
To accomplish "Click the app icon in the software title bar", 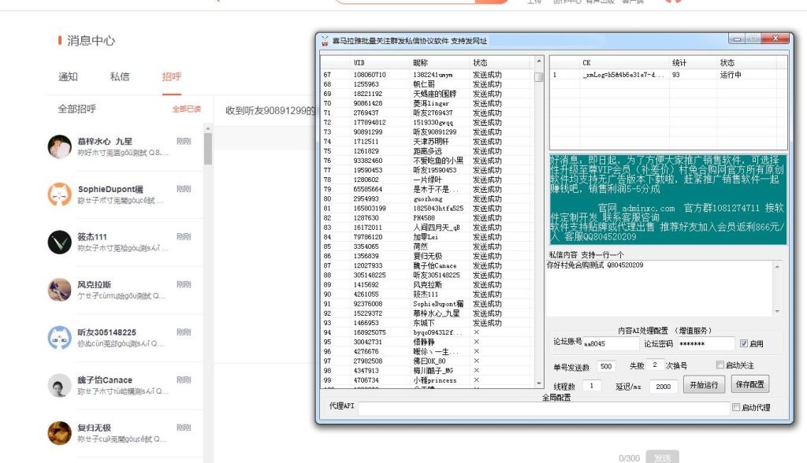I will (x=323, y=41).
